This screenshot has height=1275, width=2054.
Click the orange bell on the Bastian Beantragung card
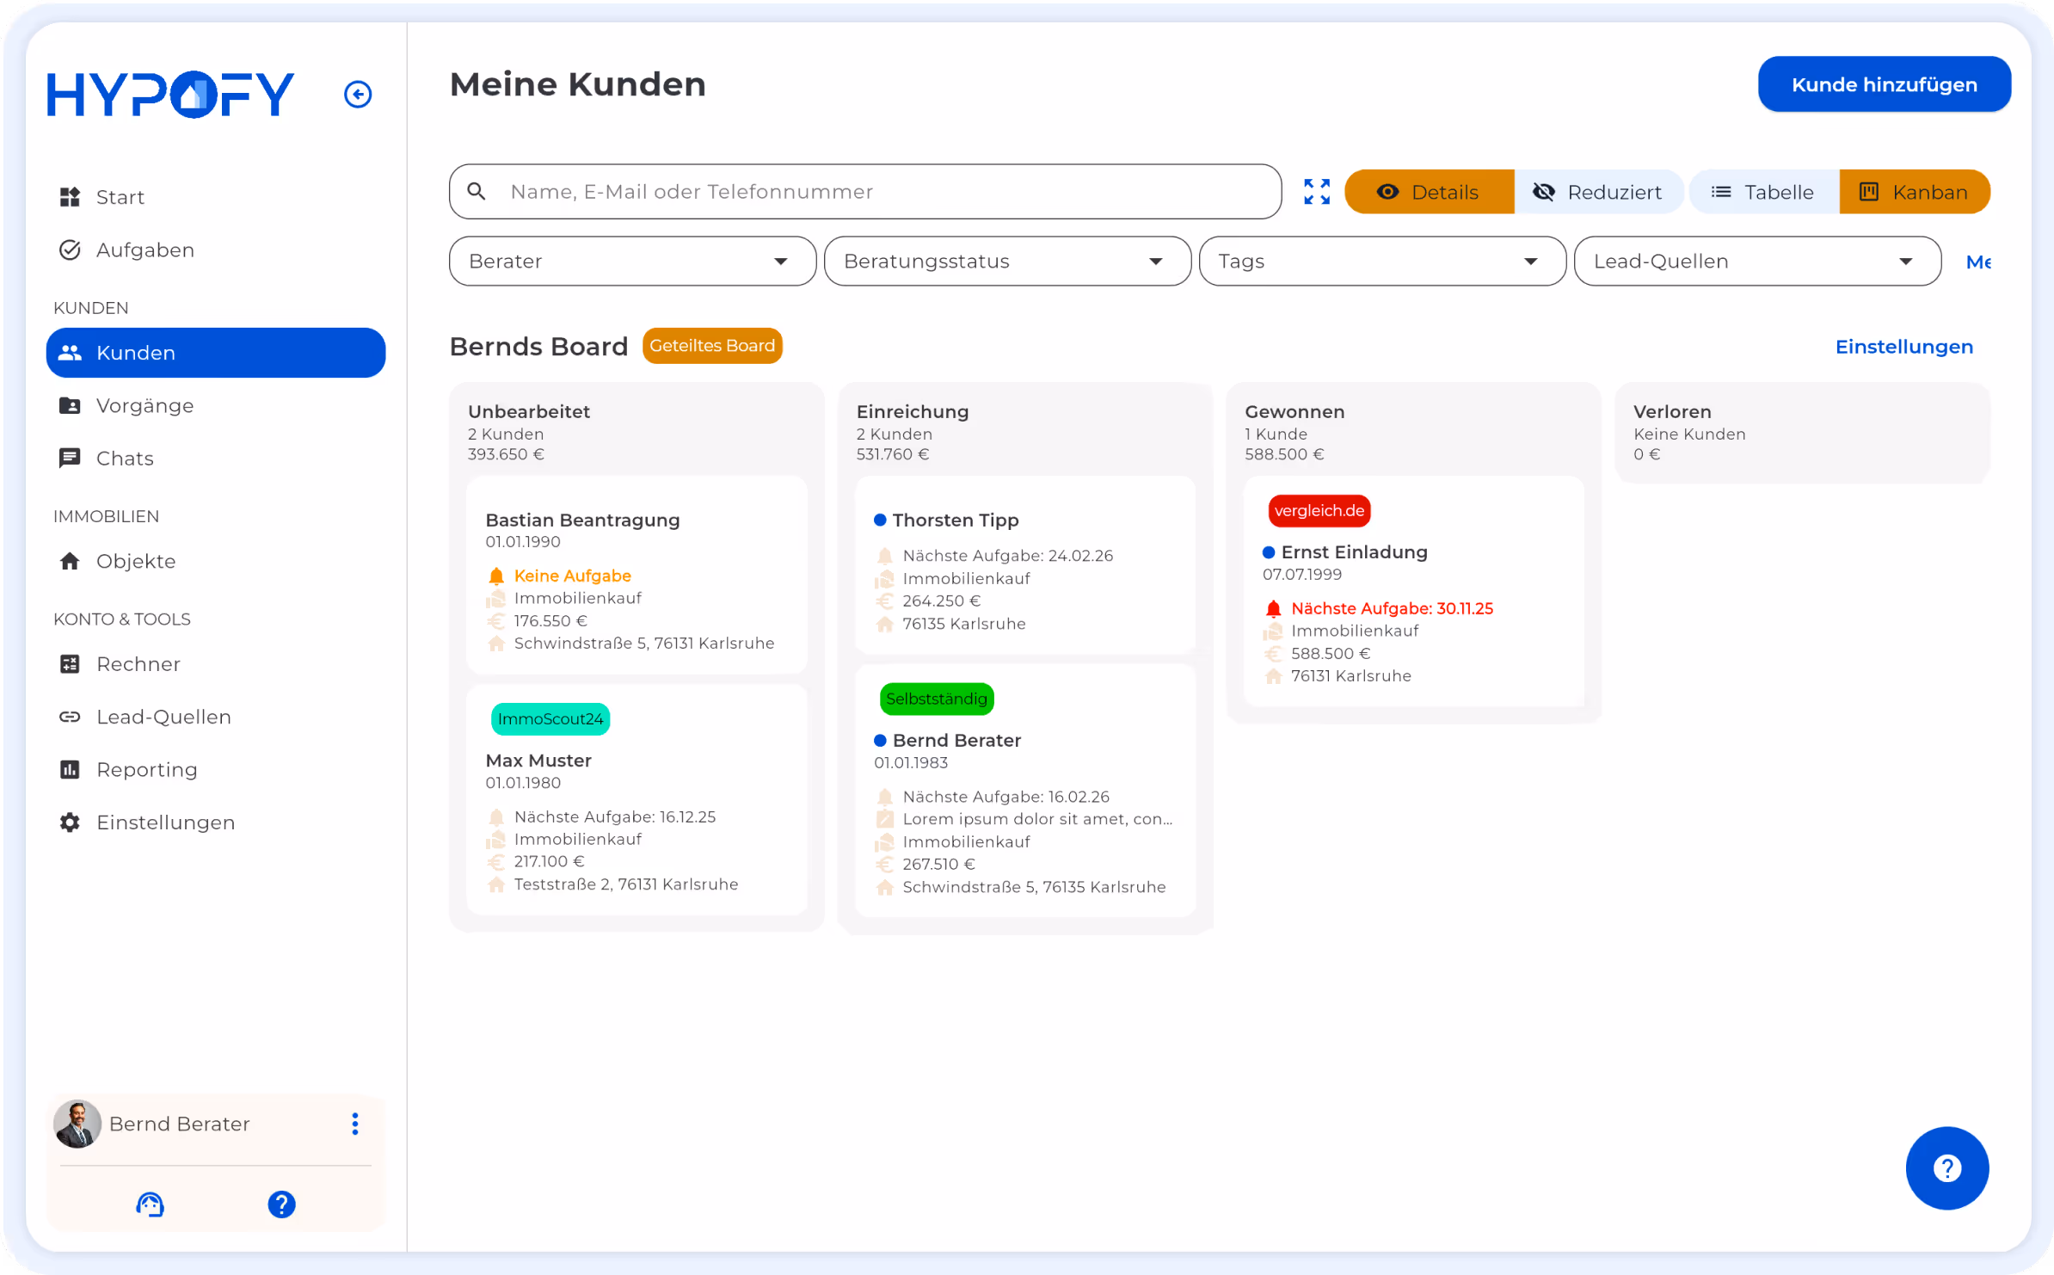pos(496,576)
